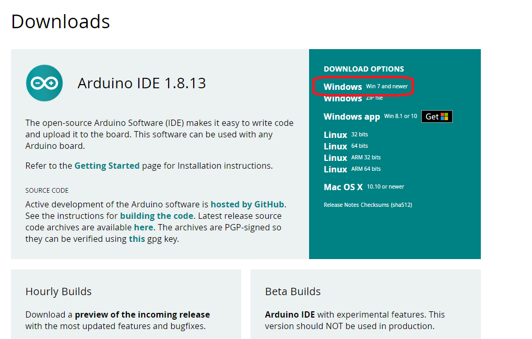Image resolution: width=532 pixels, height=339 pixels.
Task: Choose the Linux ARM 32 bits download
Action: coord(352,158)
